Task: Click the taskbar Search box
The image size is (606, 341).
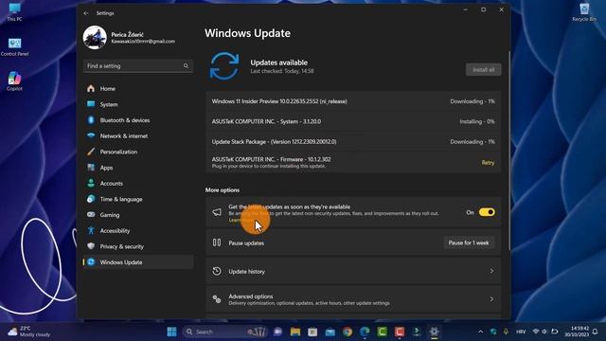Action: 225,332
